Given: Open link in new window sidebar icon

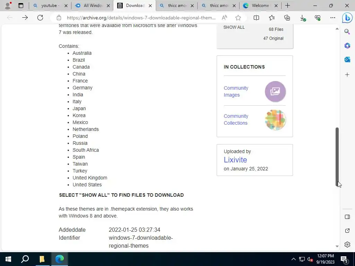Looking at the screenshot, I should click(347, 231).
